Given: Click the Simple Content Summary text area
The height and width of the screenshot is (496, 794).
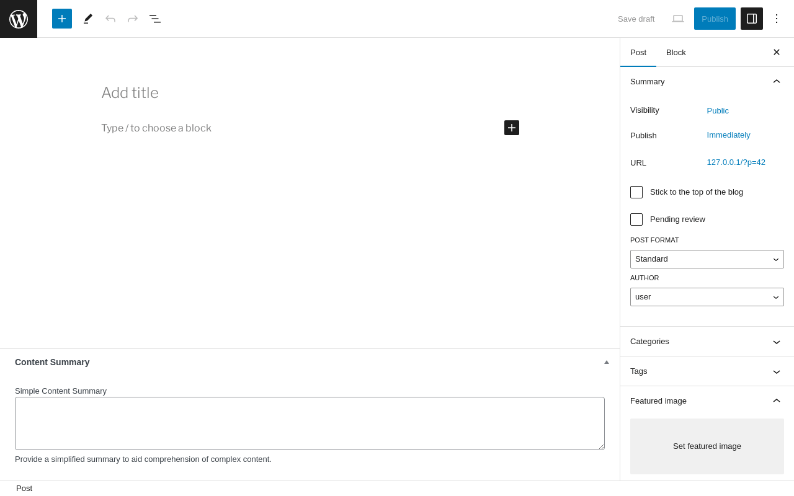Looking at the screenshot, I should (x=310, y=423).
